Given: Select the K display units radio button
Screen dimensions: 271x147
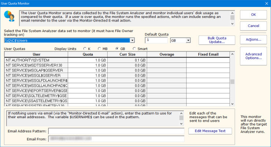Looking at the screenshot, I should [85, 49].
